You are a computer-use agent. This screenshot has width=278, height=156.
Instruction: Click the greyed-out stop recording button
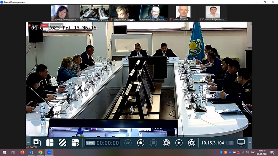tap(153, 143)
